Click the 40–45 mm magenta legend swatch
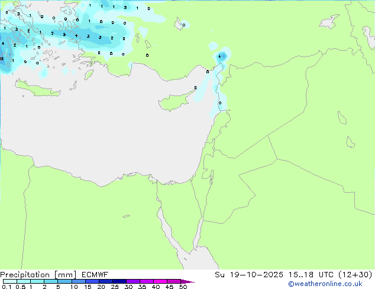The image size is (375, 289). point(160,281)
